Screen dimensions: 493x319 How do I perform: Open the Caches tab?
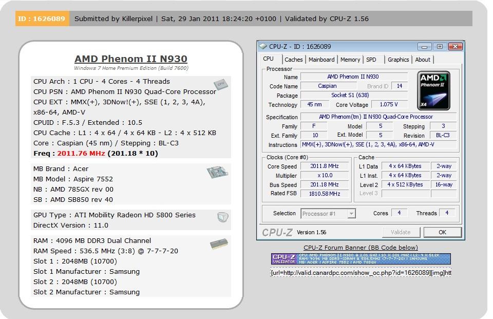pos(293,60)
